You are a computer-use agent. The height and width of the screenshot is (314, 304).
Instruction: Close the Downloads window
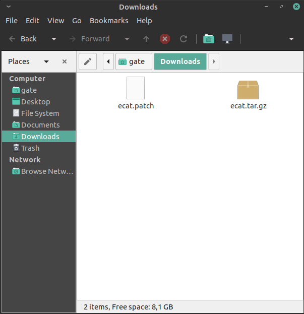coord(296,7)
